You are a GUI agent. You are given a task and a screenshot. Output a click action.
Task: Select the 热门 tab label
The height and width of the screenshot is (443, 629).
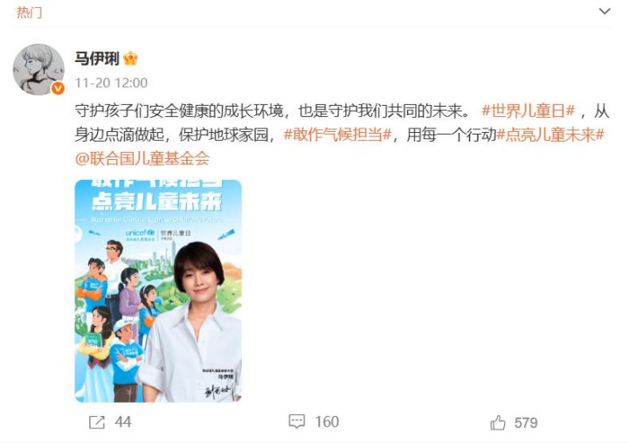coord(30,12)
